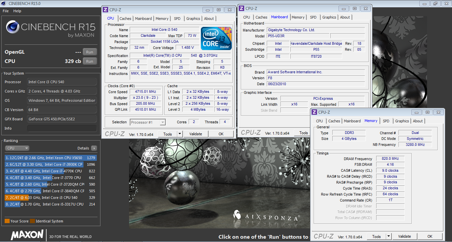The height and width of the screenshot is (242, 452).
Task: Select ranking row Intel Core i3 CPU 540
Action: tap(51, 198)
